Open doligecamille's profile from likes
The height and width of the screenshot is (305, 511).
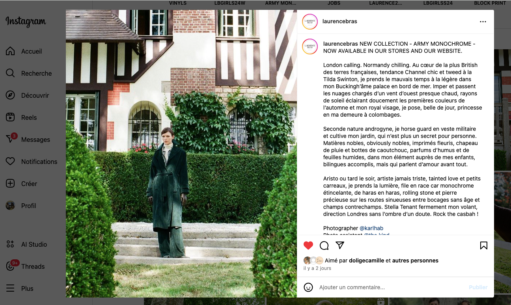point(367,260)
